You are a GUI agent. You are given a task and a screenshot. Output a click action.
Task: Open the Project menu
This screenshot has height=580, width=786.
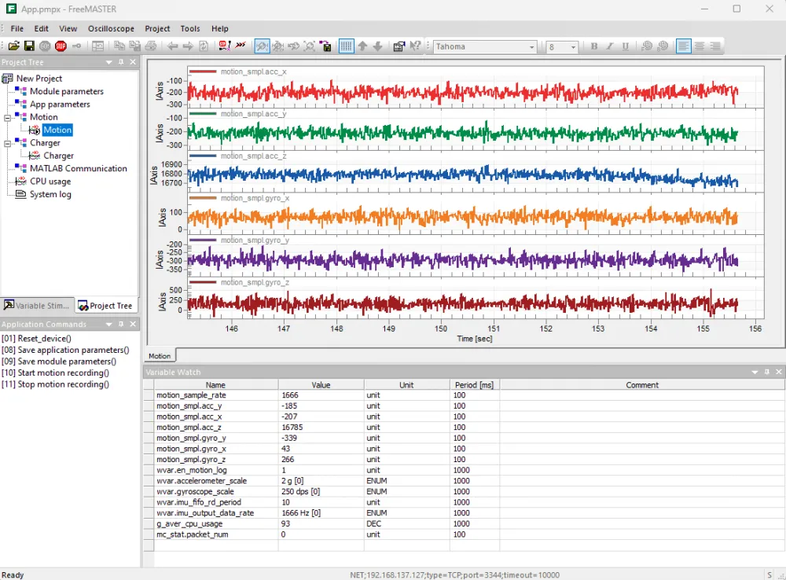157,28
